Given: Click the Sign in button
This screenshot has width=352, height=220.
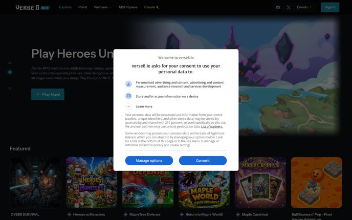Looking at the screenshot, I should 330,7.
